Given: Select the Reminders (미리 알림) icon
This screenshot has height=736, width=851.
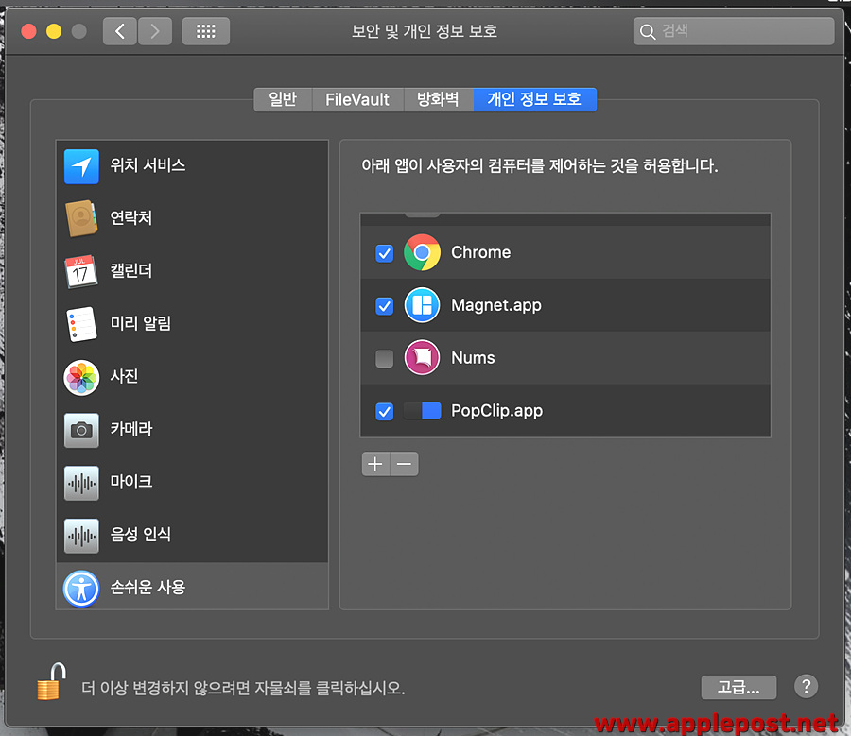Looking at the screenshot, I should pyautogui.click(x=81, y=324).
